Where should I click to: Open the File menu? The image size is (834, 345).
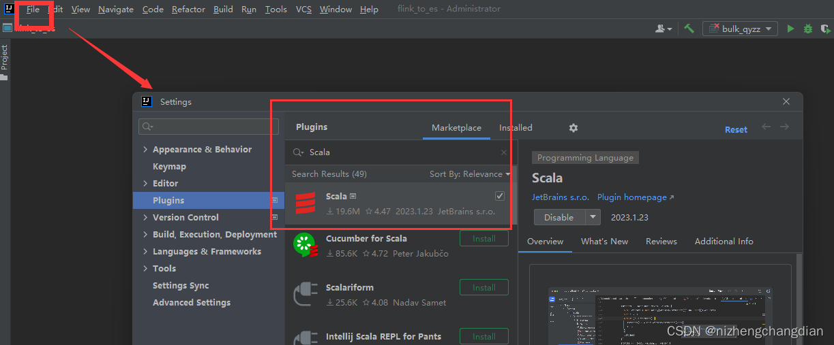click(33, 9)
